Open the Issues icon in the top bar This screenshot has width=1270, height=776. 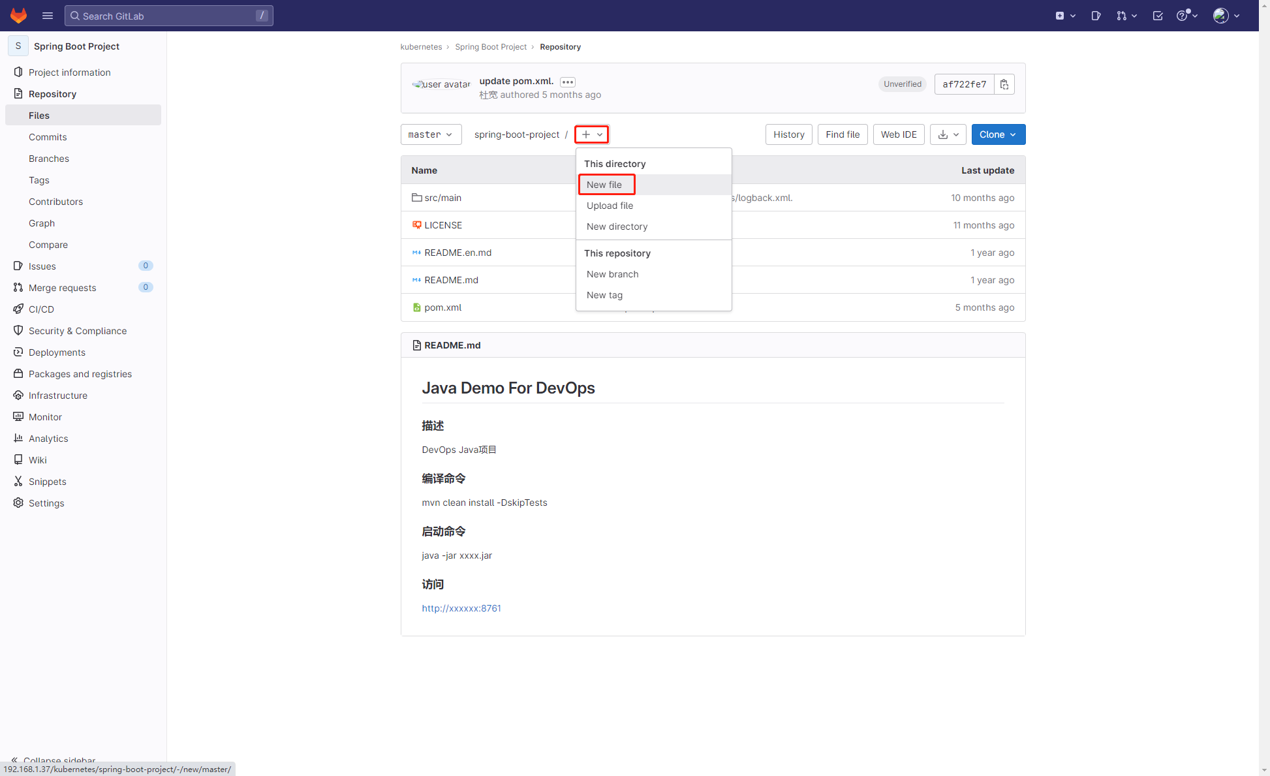point(1096,16)
